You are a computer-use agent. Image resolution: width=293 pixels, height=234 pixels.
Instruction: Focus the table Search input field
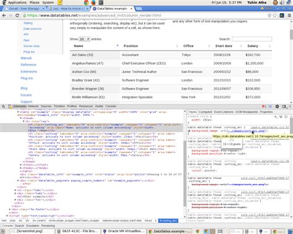(252, 39)
